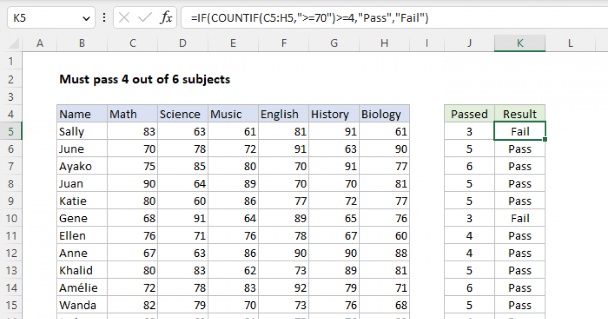Screen dimensions: 608x319
Task: Click the Fail result cell for Gene
Action: [520, 218]
